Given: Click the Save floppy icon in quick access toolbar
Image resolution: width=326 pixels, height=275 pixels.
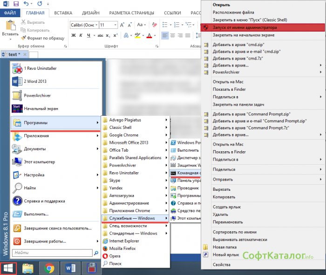Looking at the screenshot, I should click(x=17, y=4).
